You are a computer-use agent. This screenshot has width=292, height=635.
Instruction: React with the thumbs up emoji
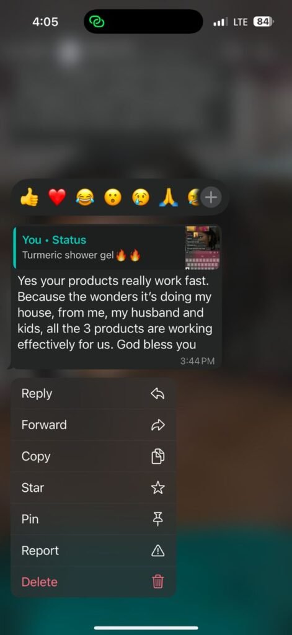[x=30, y=198]
